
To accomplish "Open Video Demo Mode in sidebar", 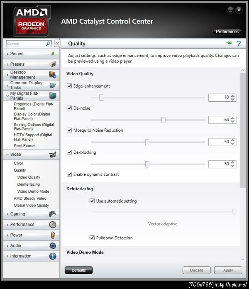I will tap(33, 191).
